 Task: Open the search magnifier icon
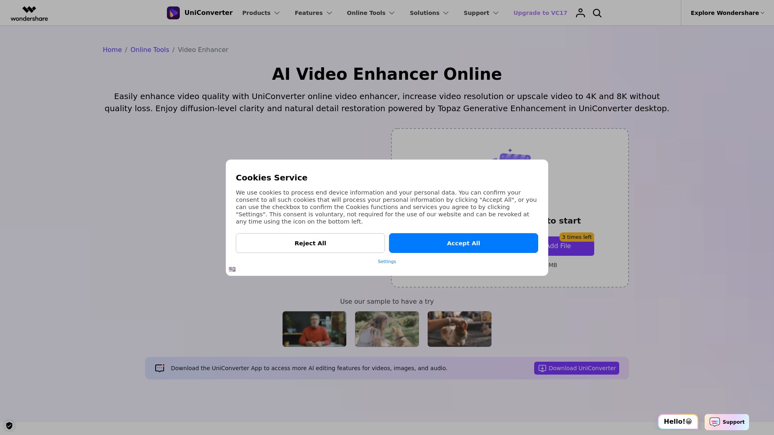(597, 13)
